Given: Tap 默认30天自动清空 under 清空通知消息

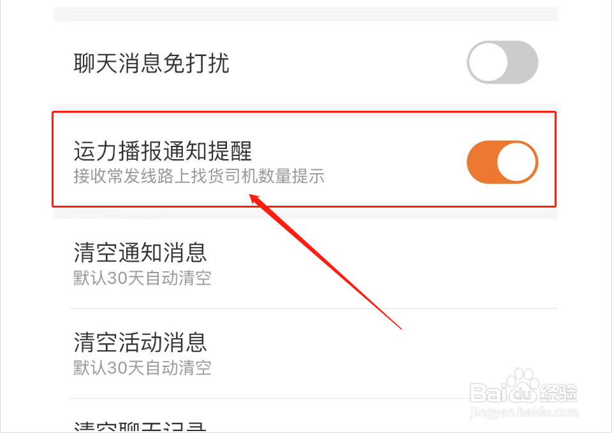Looking at the screenshot, I should (x=142, y=278).
